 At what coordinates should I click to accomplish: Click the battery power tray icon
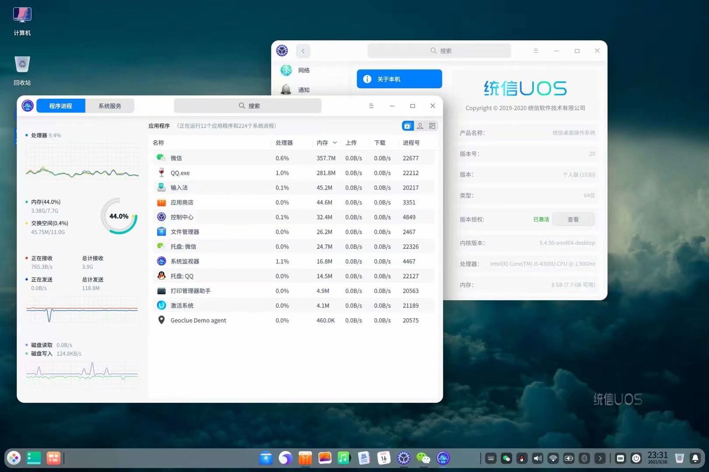569,458
